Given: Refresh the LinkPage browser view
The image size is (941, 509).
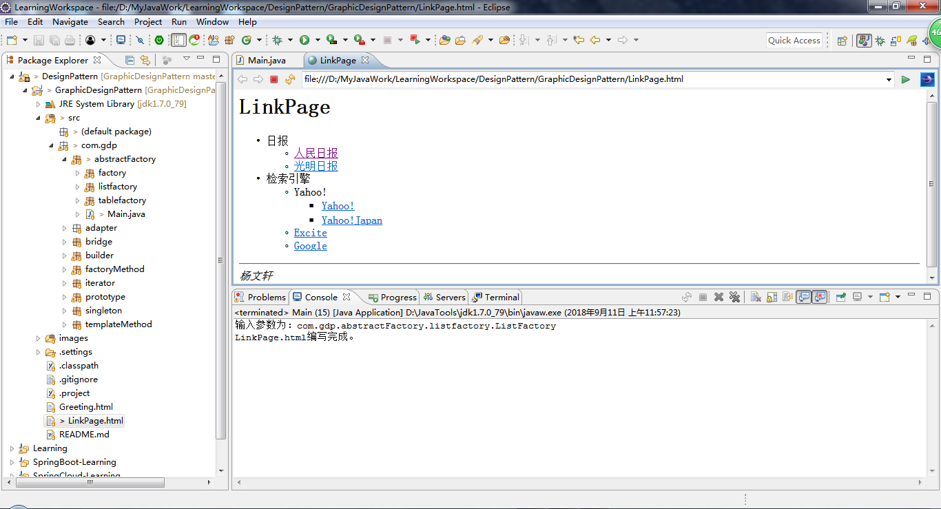Looking at the screenshot, I should click(x=290, y=79).
